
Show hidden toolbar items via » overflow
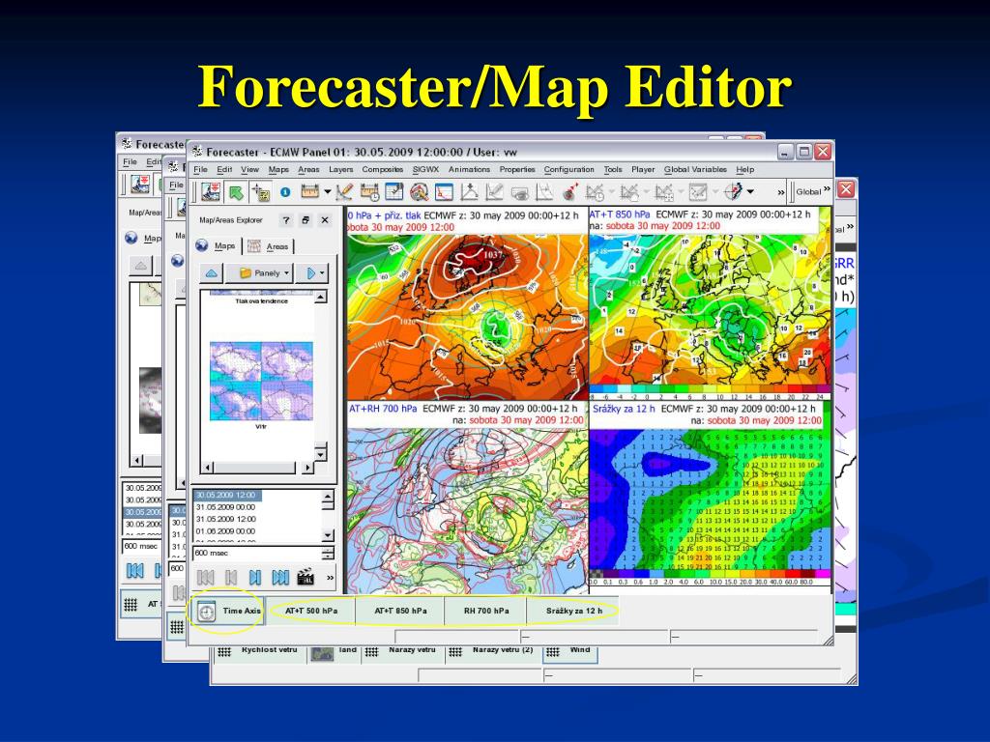point(781,192)
